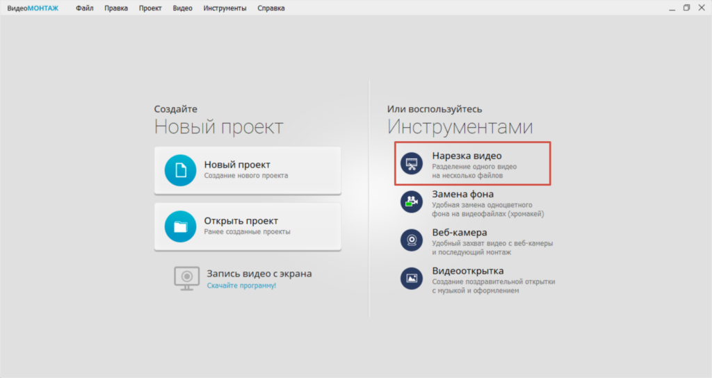Click the ВидеоМОНТАЖ app title

(33, 8)
